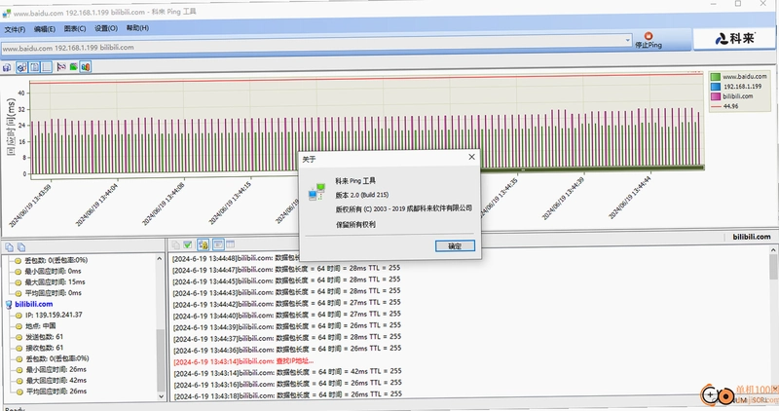Screen dimensions: 779x411
Task: Click the computer icon beside bilibili.com tree node
Action: click(9, 304)
